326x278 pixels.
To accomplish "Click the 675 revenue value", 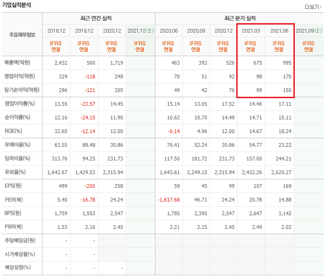I will coord(257,63).
